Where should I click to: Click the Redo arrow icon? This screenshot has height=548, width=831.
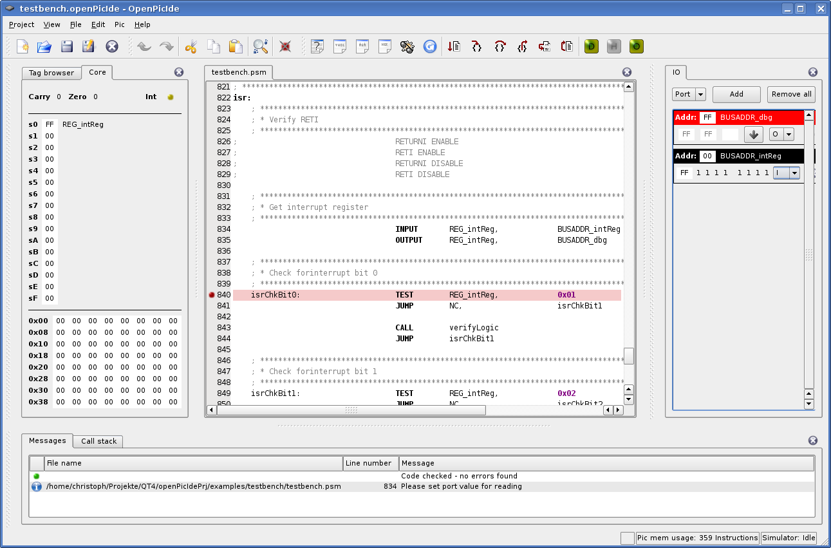click(166, 46)
